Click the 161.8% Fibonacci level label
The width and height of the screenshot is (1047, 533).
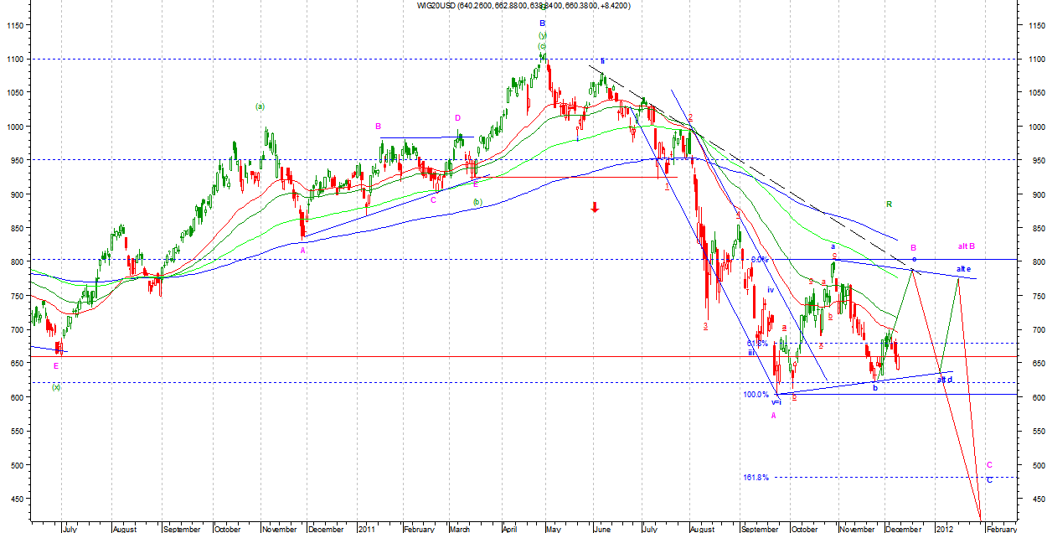click(x=756, y=478)
